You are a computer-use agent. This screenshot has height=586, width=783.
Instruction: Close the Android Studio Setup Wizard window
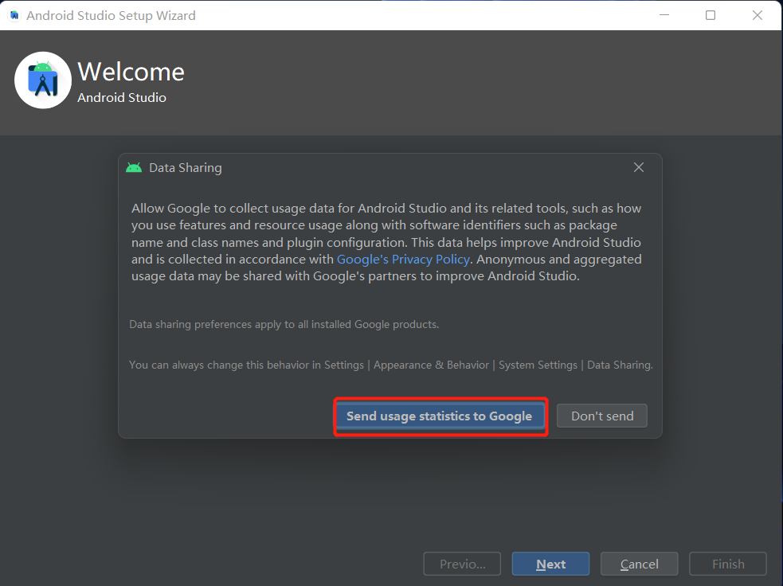(x=757, y=15)
